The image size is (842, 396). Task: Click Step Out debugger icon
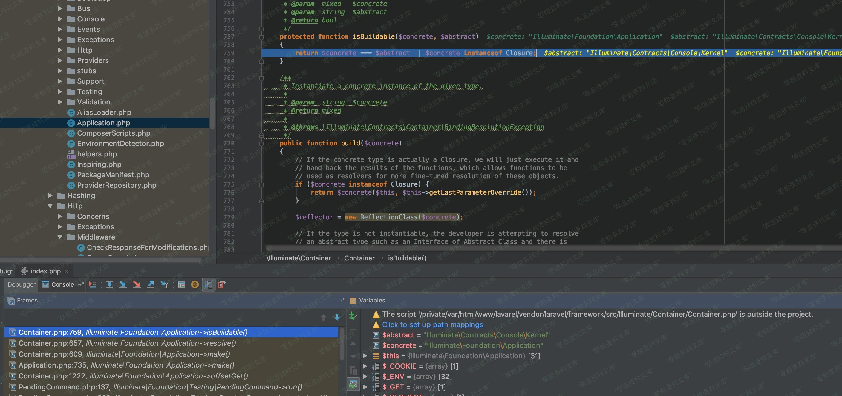[x=150, y=285]
